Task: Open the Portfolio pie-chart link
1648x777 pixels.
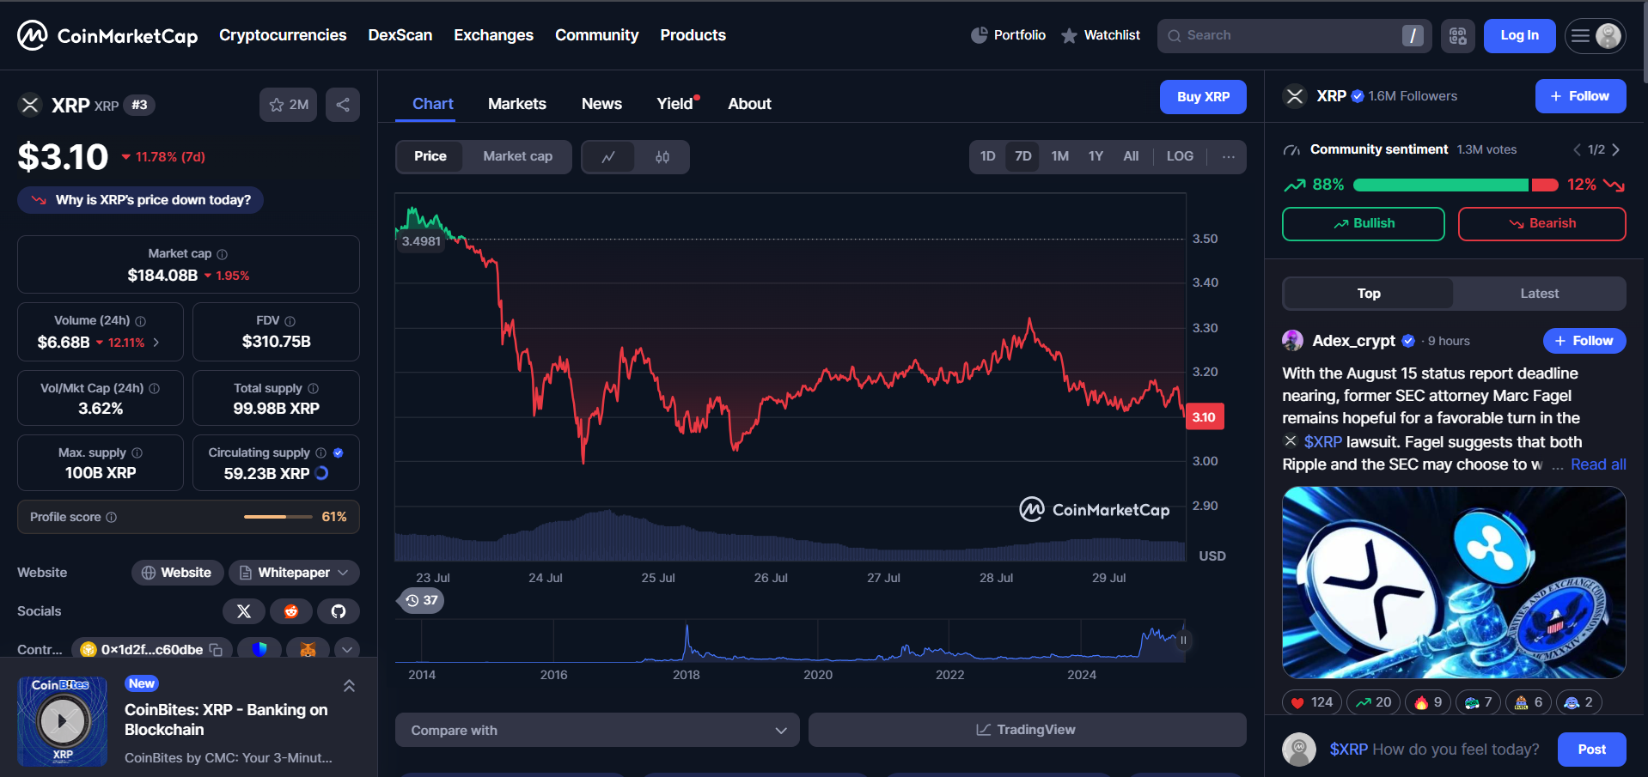Action: coord(1008,35)
